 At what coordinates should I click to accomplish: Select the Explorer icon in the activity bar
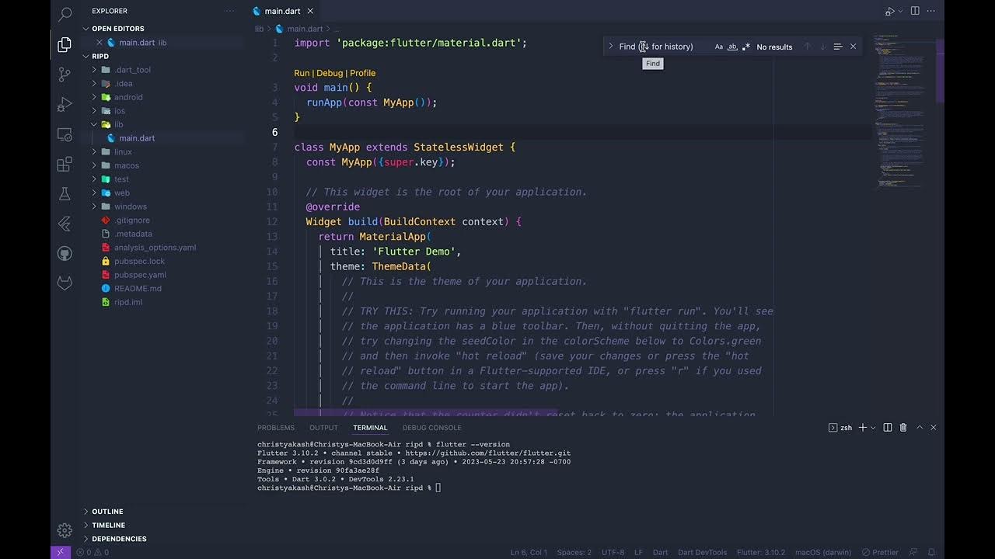(65, 45)
